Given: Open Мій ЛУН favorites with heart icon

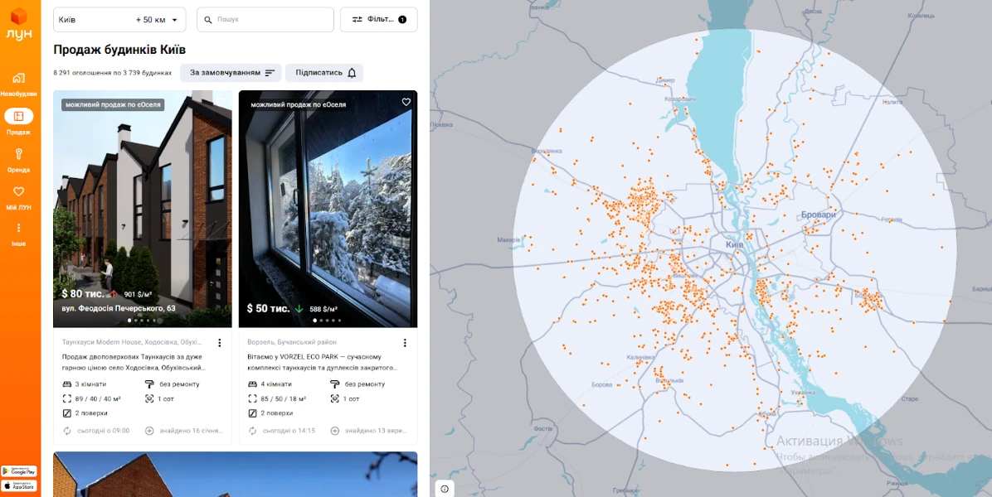Looking at the screenshot, I should tap(19, 197).
